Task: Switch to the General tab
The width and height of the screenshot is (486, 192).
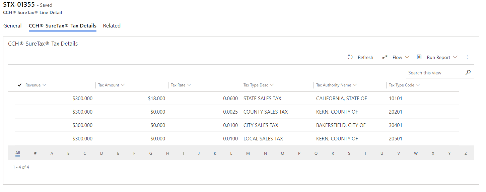Action: point(12,26)
